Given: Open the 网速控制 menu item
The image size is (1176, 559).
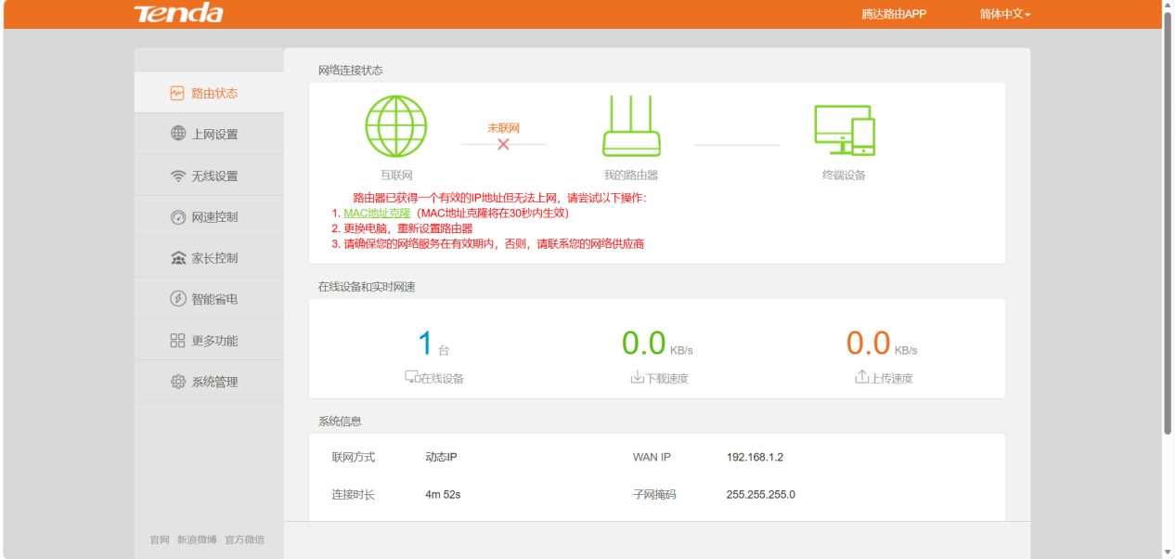Looking at the screenshot, I should tap(209, 216).
